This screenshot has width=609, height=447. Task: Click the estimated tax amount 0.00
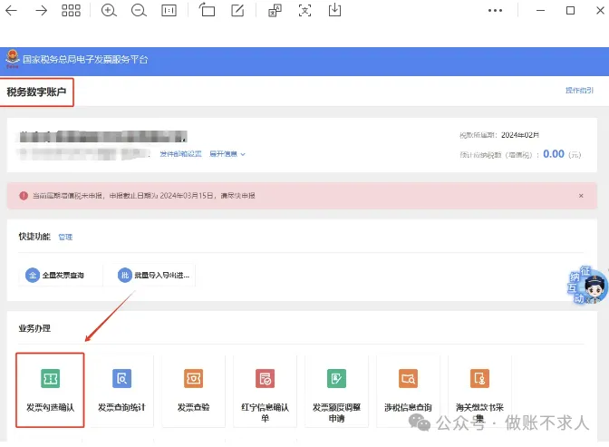pos(554,154)
